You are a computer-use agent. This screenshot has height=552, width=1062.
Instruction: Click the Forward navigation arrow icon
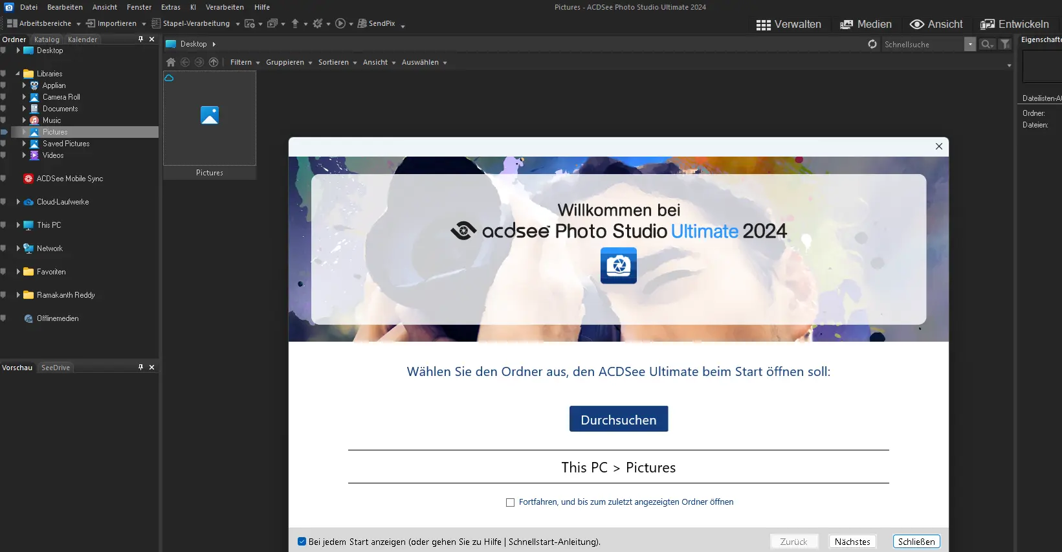pos(199,62)
